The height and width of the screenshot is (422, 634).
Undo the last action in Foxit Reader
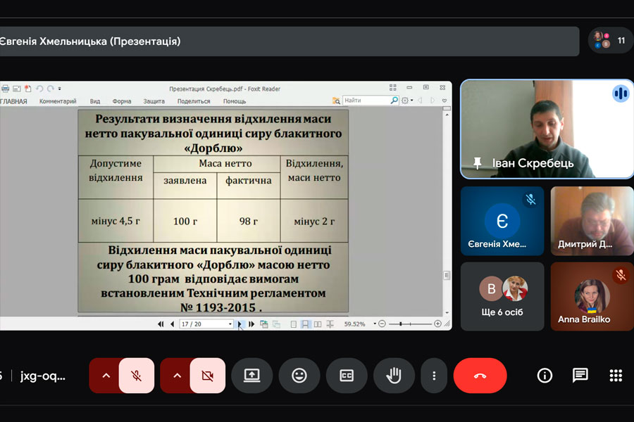coord(39,89)
